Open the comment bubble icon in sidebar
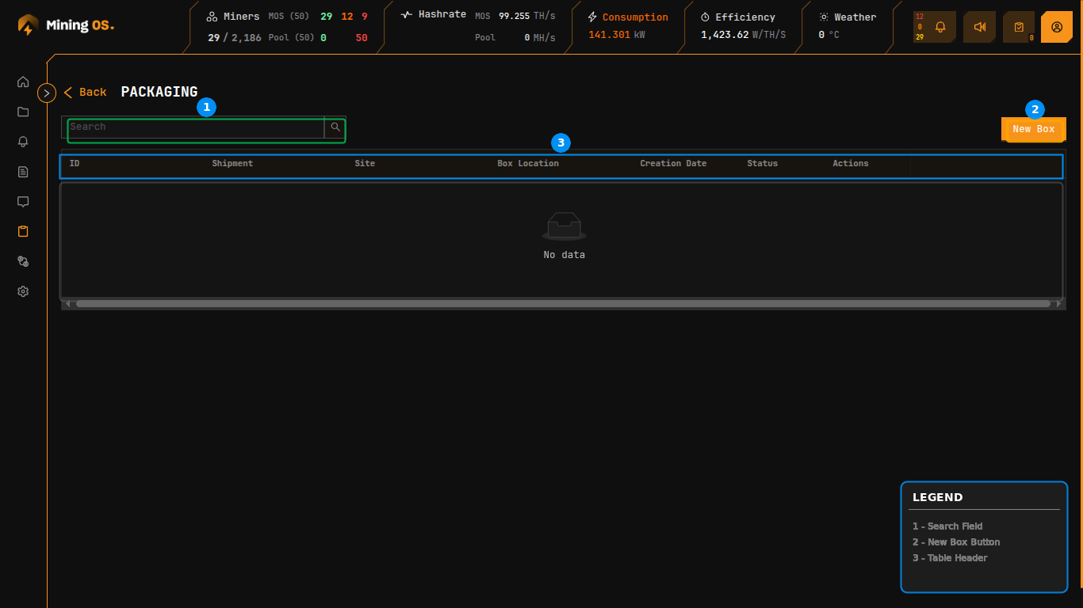The height and width of the screenshot is (608, 1083). 23,202
